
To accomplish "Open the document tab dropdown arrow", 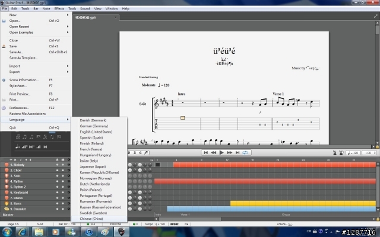I will 116,17.
